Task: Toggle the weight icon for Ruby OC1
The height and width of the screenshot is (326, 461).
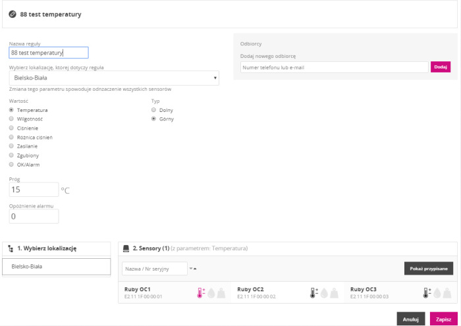Action: click(x=221, y=293)
